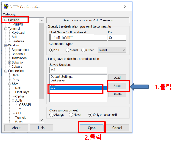
Task: Click the Cancel button
Action: (117, 128)
